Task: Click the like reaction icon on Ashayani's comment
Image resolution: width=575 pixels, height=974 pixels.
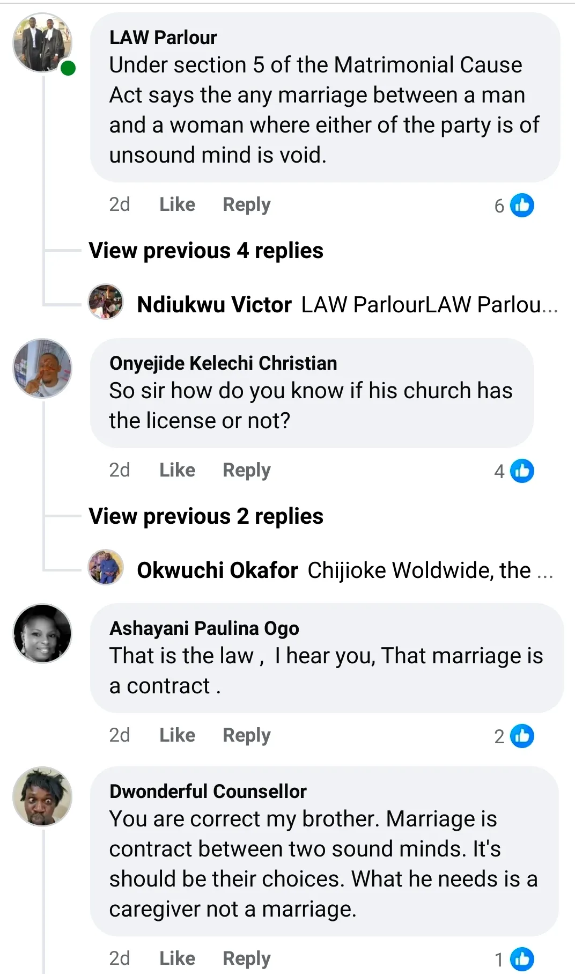Action: [x=522, y=736]
